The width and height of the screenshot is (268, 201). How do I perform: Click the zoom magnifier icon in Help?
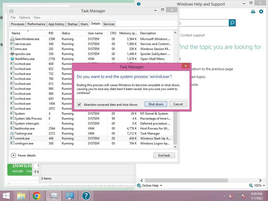pyautogui.click(x=251, y=186)
